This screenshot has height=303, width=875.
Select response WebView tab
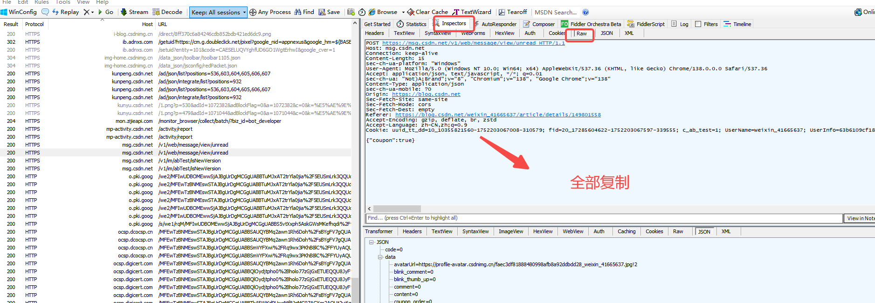pos(573,231)
